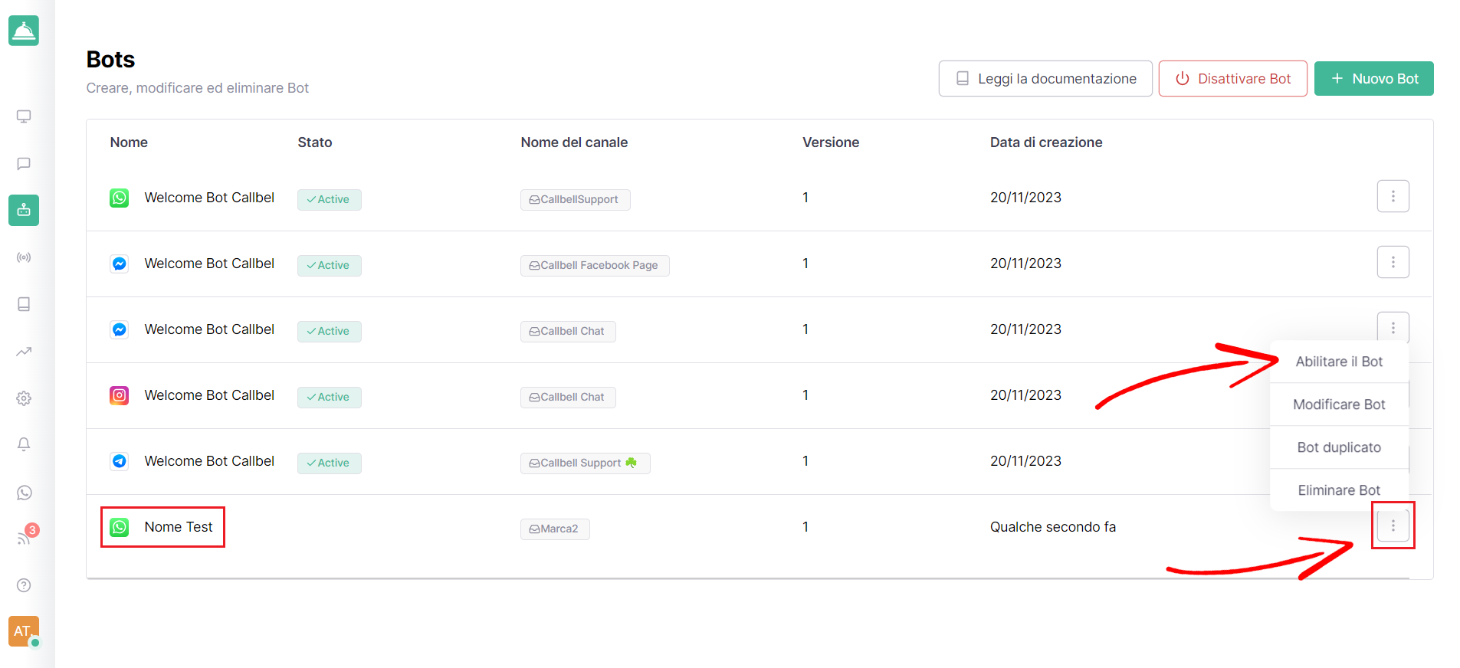
Task: Open help question mark icon
Action: coord(24,585)
